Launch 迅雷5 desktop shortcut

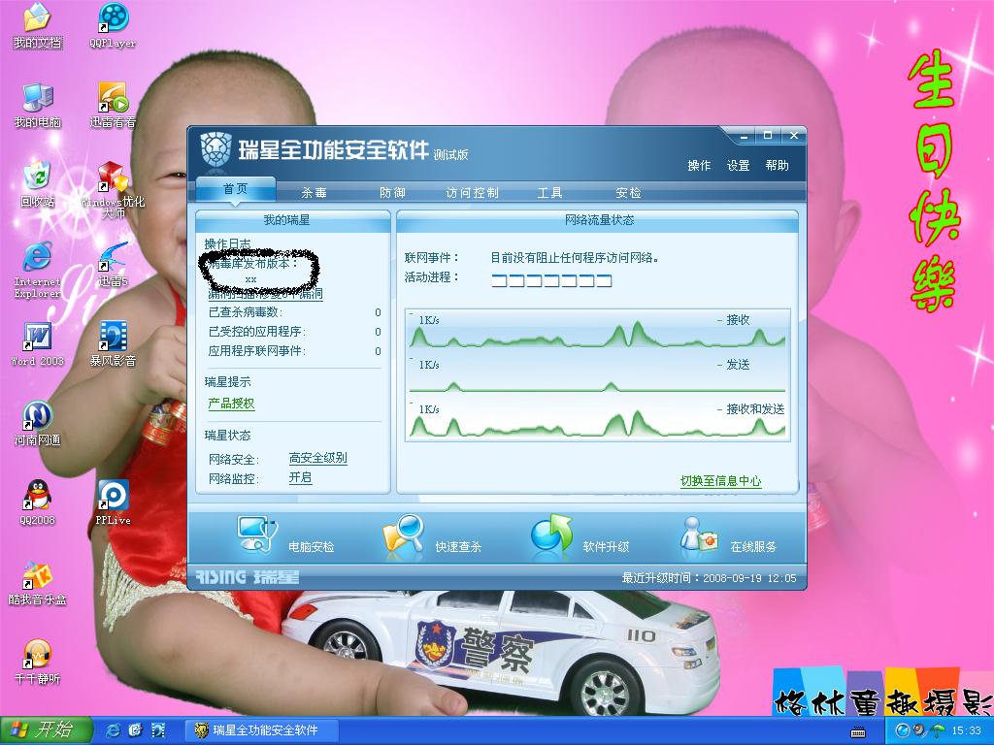[113, 264]
